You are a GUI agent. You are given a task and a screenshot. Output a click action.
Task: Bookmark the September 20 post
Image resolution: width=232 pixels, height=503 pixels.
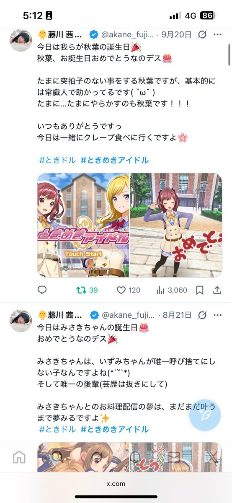(200, 290)
